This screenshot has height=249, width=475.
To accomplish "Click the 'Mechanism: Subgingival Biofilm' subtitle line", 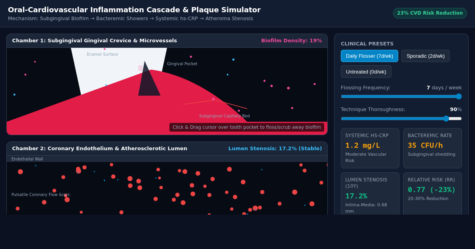I will click(x=131, y=19).
